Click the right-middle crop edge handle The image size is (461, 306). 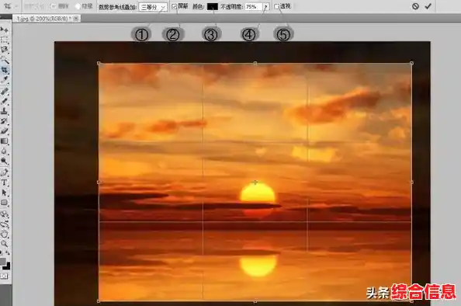pyautogui.click(x=411, y=183)
